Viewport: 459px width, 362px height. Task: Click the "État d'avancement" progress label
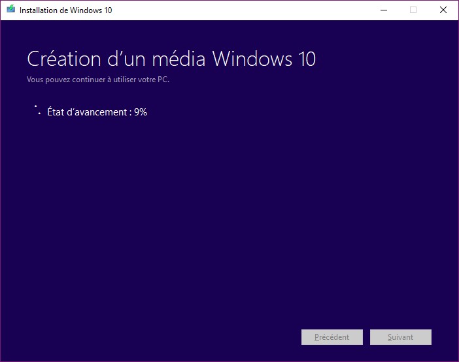tap(88, 112)
